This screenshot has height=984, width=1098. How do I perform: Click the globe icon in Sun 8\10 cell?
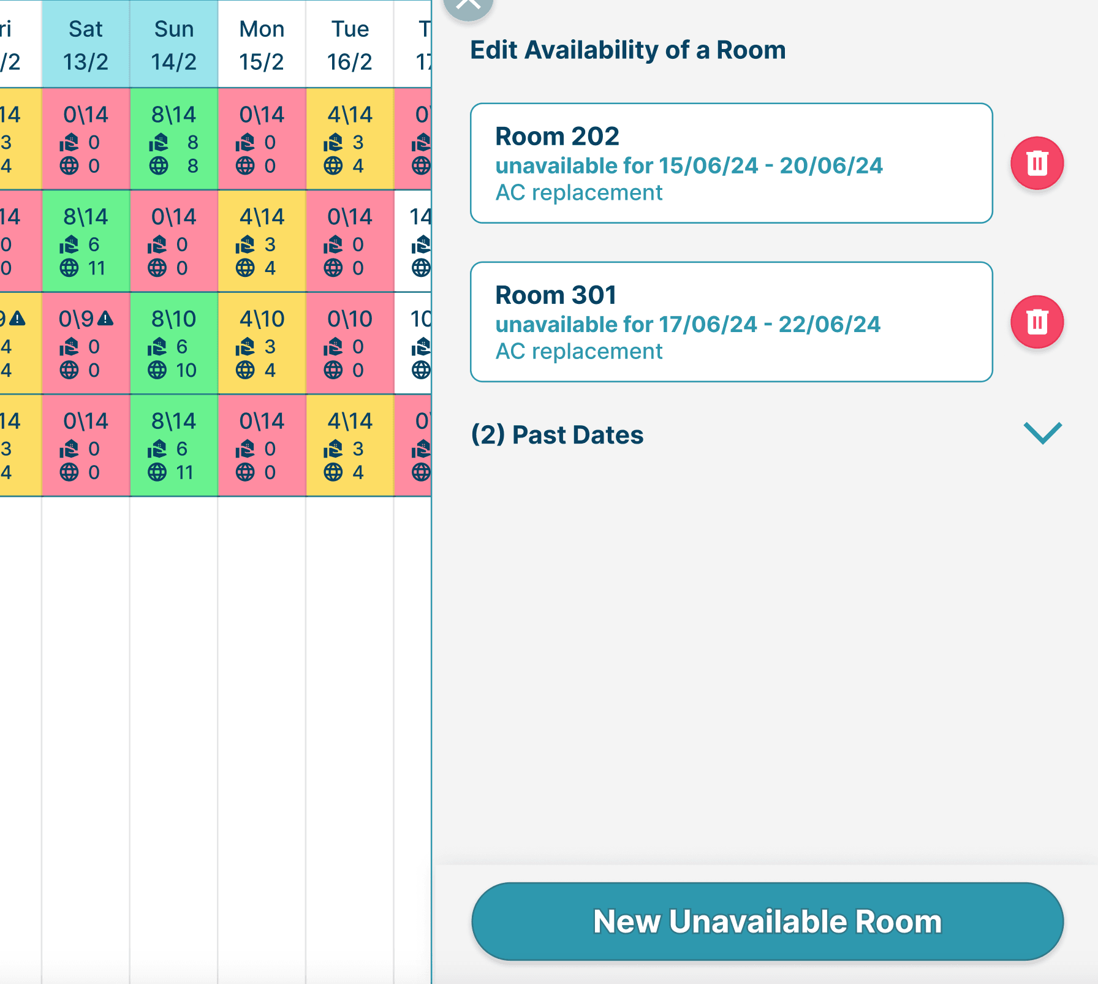(x=157, y=370)
